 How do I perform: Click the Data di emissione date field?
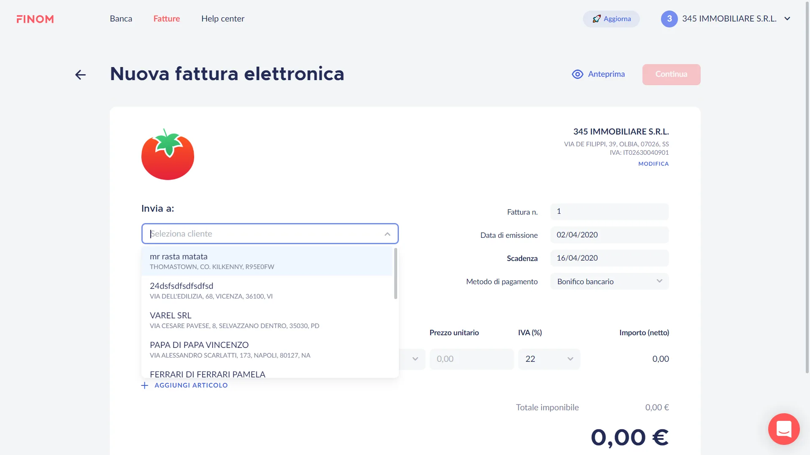[x=609, y=235]
